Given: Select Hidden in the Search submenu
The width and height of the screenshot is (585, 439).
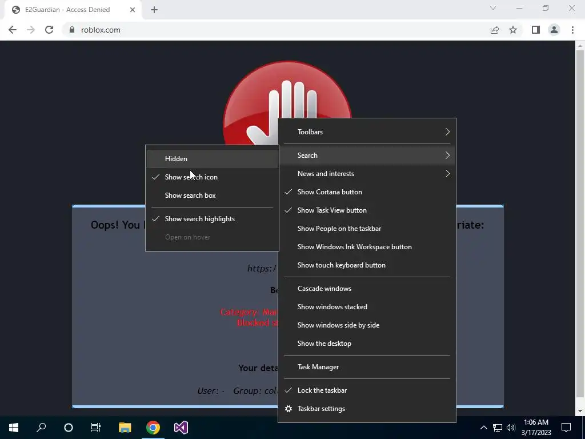Looking at the screenshot, I should click(x=212, y=159).
